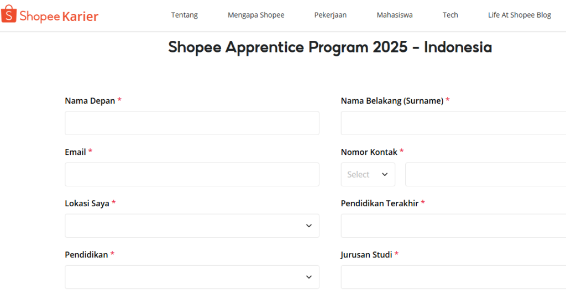566x295 pixels.
Task: Click the Nomor Kontak label
Action: pyautogui.click(x=369, y=152)
